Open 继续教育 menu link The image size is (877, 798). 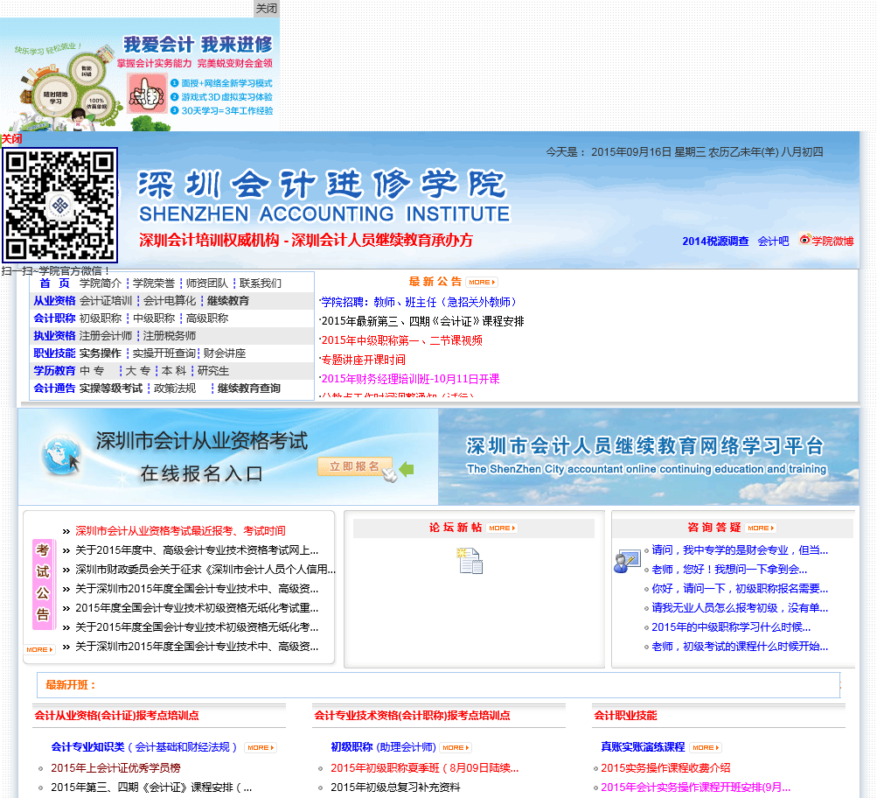click(x=228, y=301)
